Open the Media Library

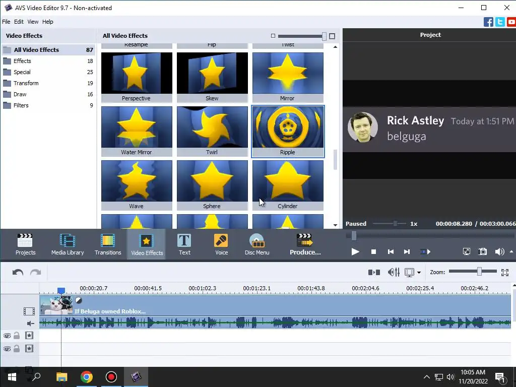click(x=68, y=244)
